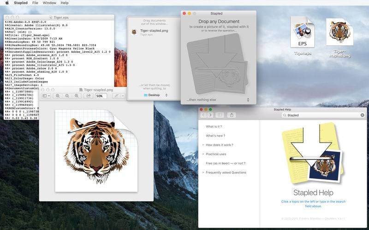Select the 'Practical uses' help topic text
This screenshot has width=369, height=230.
click(x=216, y=154)
